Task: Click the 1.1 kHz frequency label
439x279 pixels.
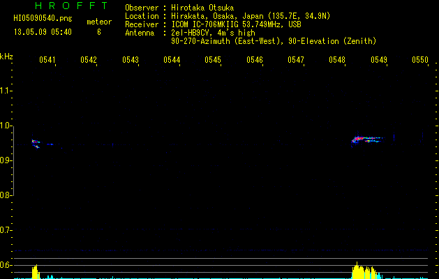Action: pyautogui.click(x=6, y=91)
